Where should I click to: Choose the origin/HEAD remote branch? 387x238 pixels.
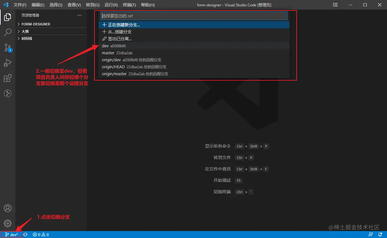click(194, 67)
